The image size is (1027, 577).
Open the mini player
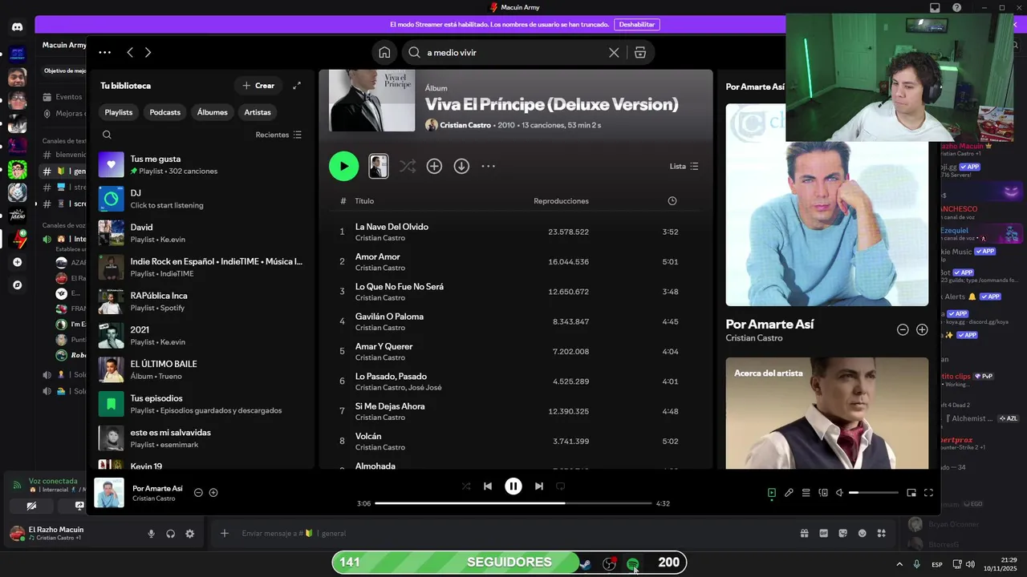pyautogui.click(x=911, y=493)
